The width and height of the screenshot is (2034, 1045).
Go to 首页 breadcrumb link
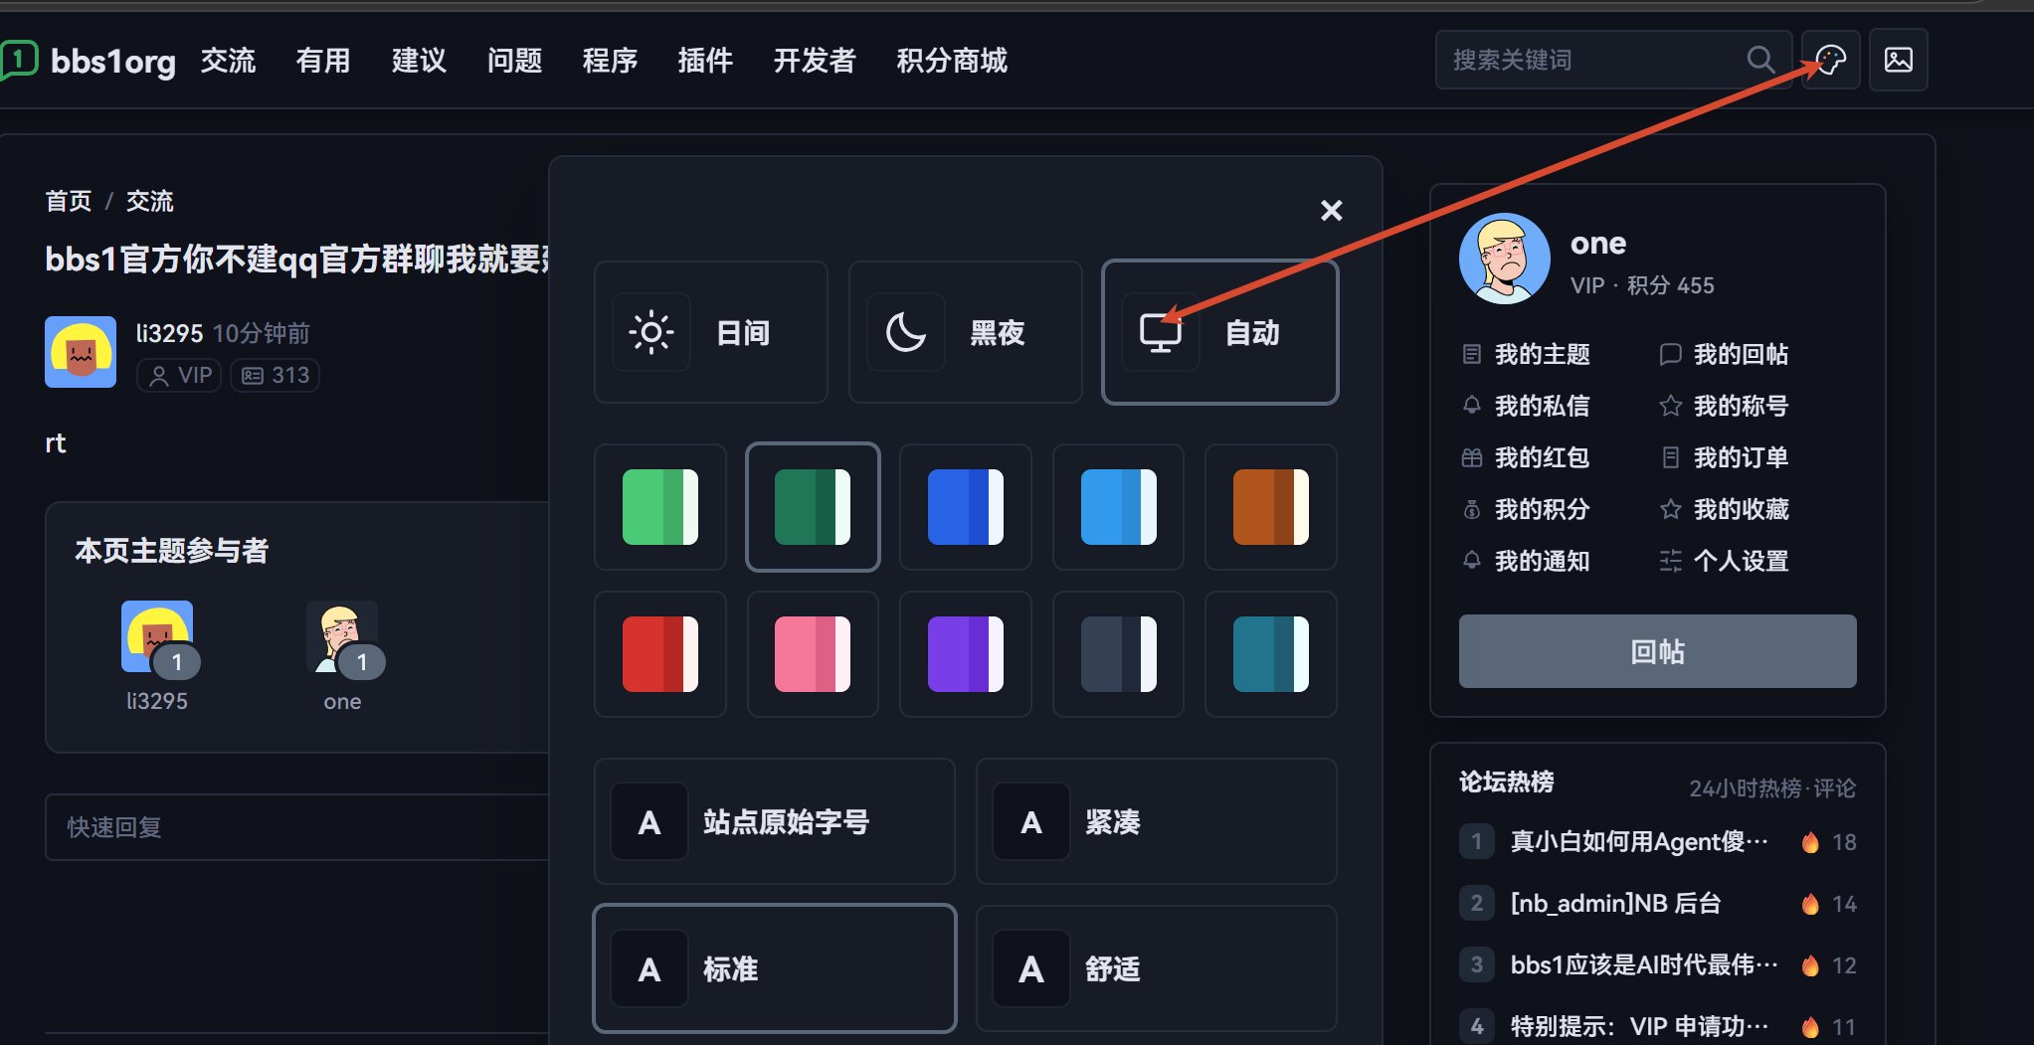point(69,202)
